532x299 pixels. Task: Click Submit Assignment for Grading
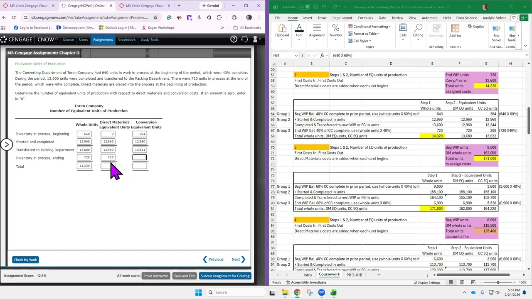click(225, 276)
